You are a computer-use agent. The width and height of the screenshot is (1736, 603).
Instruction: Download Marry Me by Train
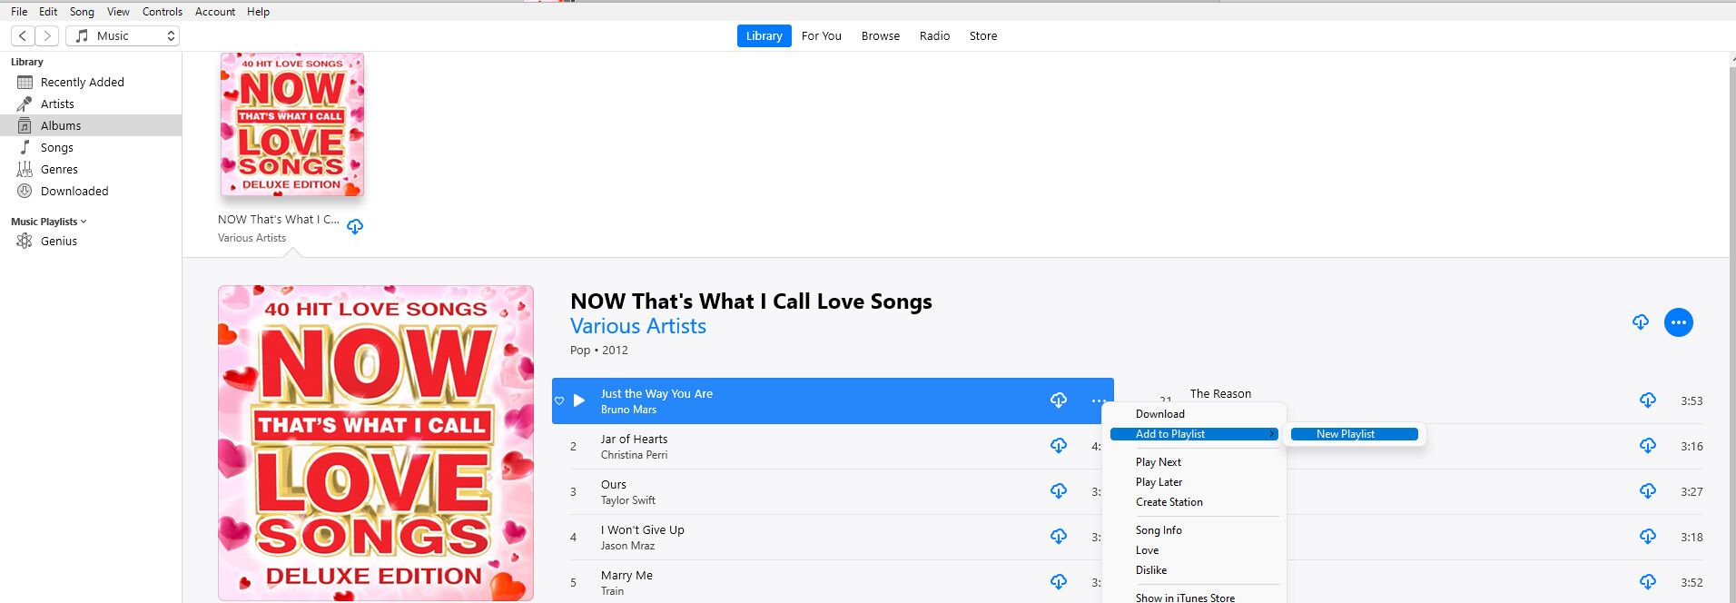click(1059, 582)
